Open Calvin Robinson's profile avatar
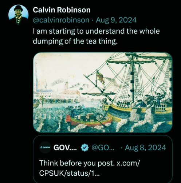The width and height of the screenshot is (181, 183). coord(18,15)
